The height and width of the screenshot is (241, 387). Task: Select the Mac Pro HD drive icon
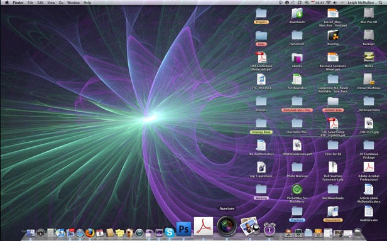tap(369, 13)
